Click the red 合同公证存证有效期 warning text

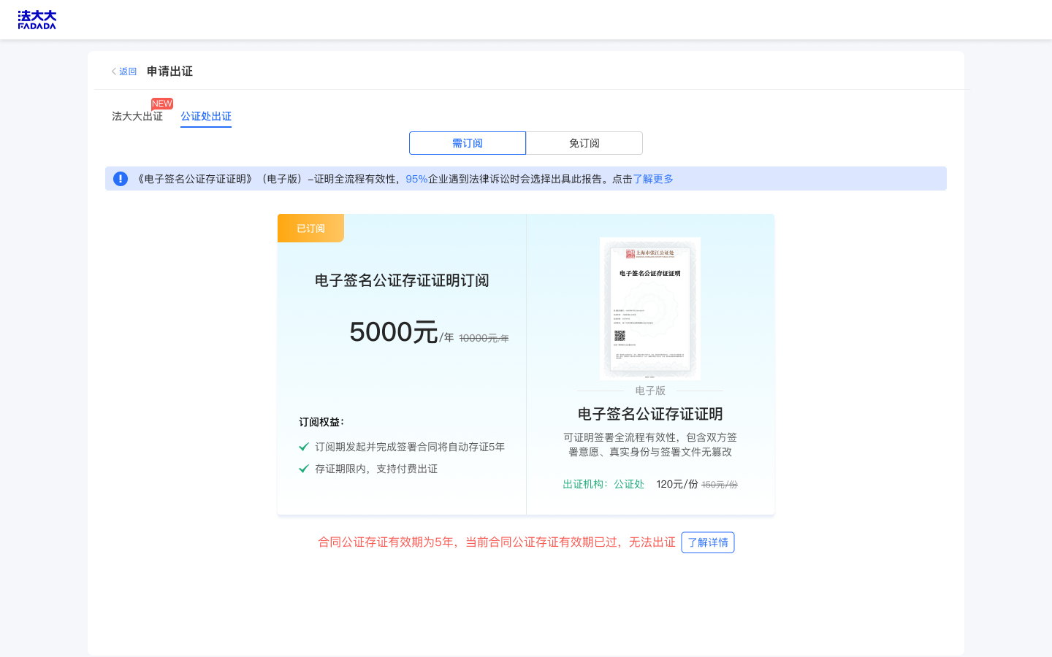tap(497, 542)
